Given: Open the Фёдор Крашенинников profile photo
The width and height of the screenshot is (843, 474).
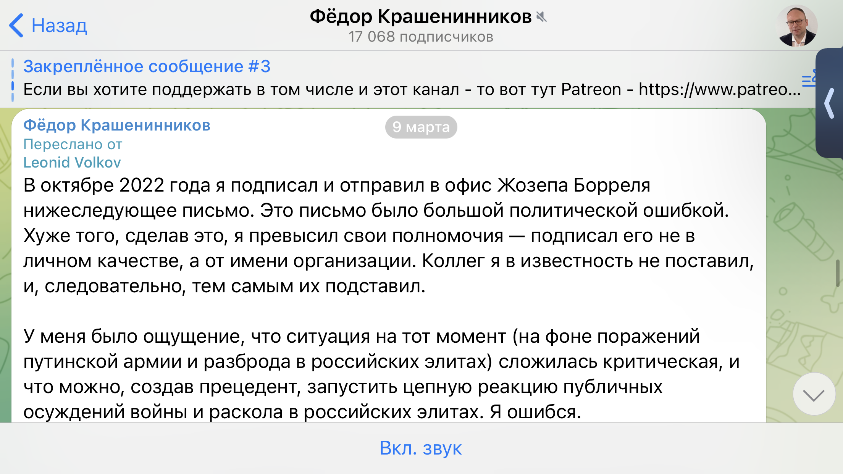Looking at the screenshot, I should 797,26.
